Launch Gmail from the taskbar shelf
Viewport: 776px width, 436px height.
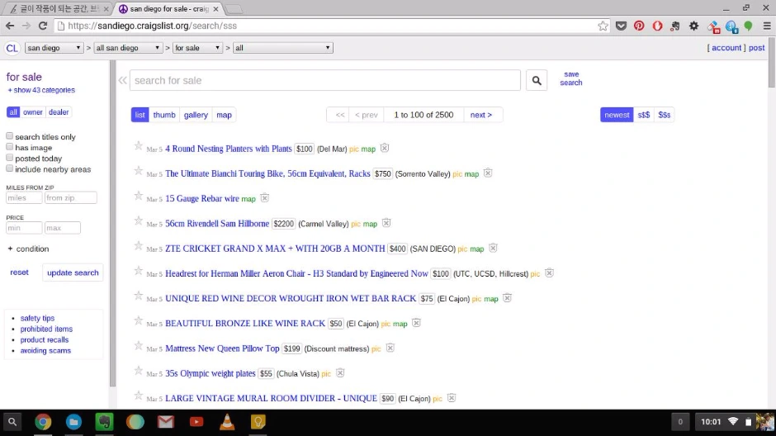pos(166,422)
